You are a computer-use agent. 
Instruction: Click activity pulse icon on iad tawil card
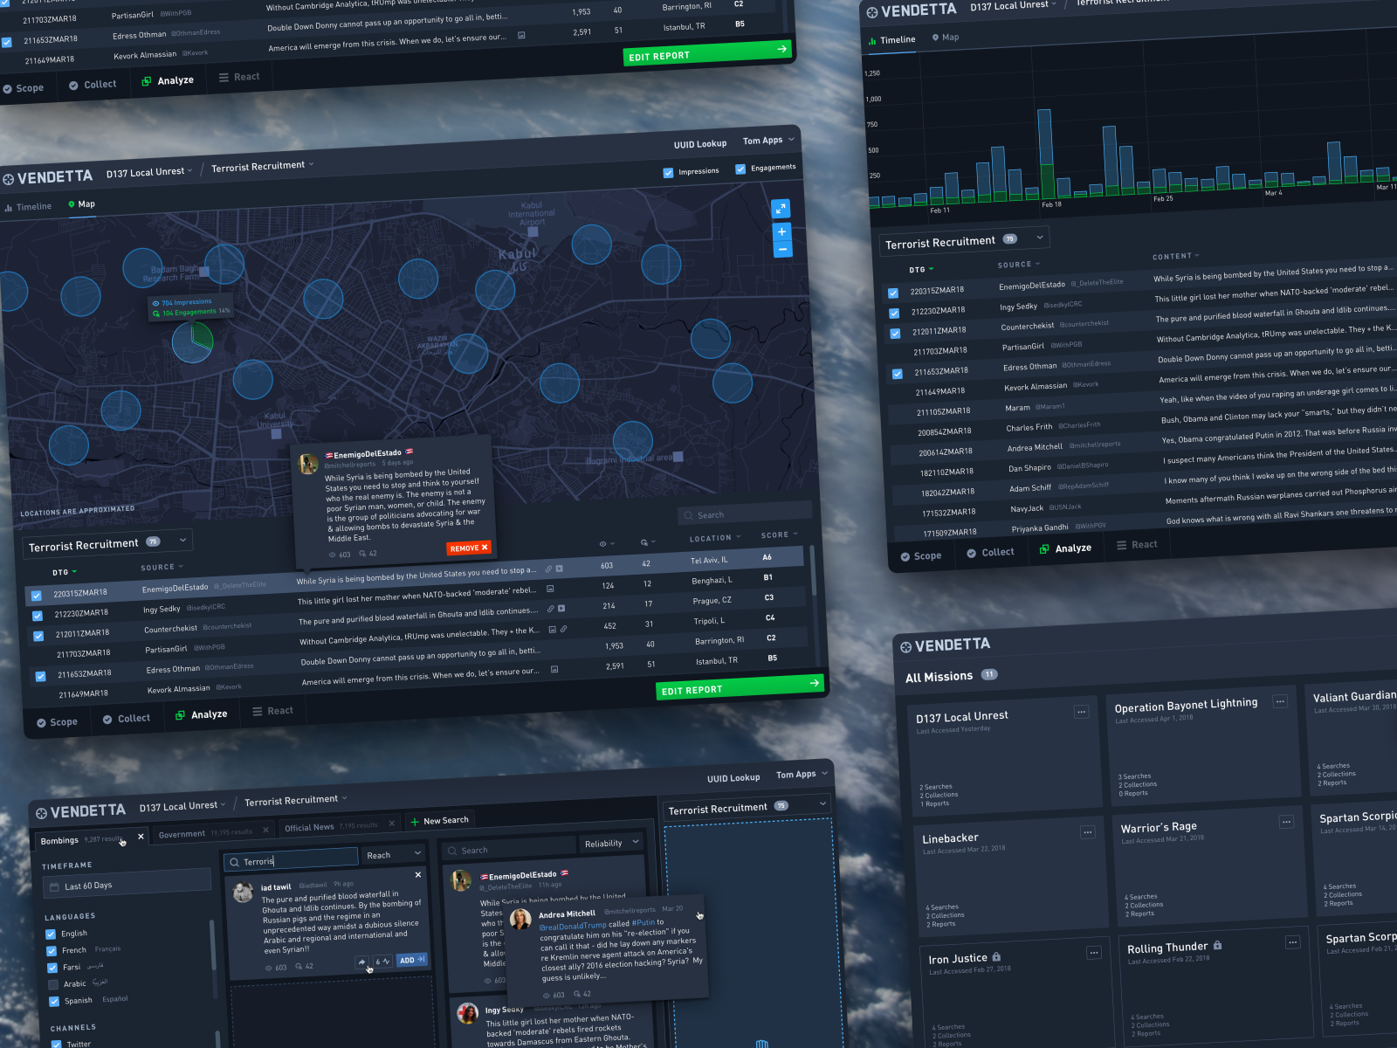pos(382,962)
